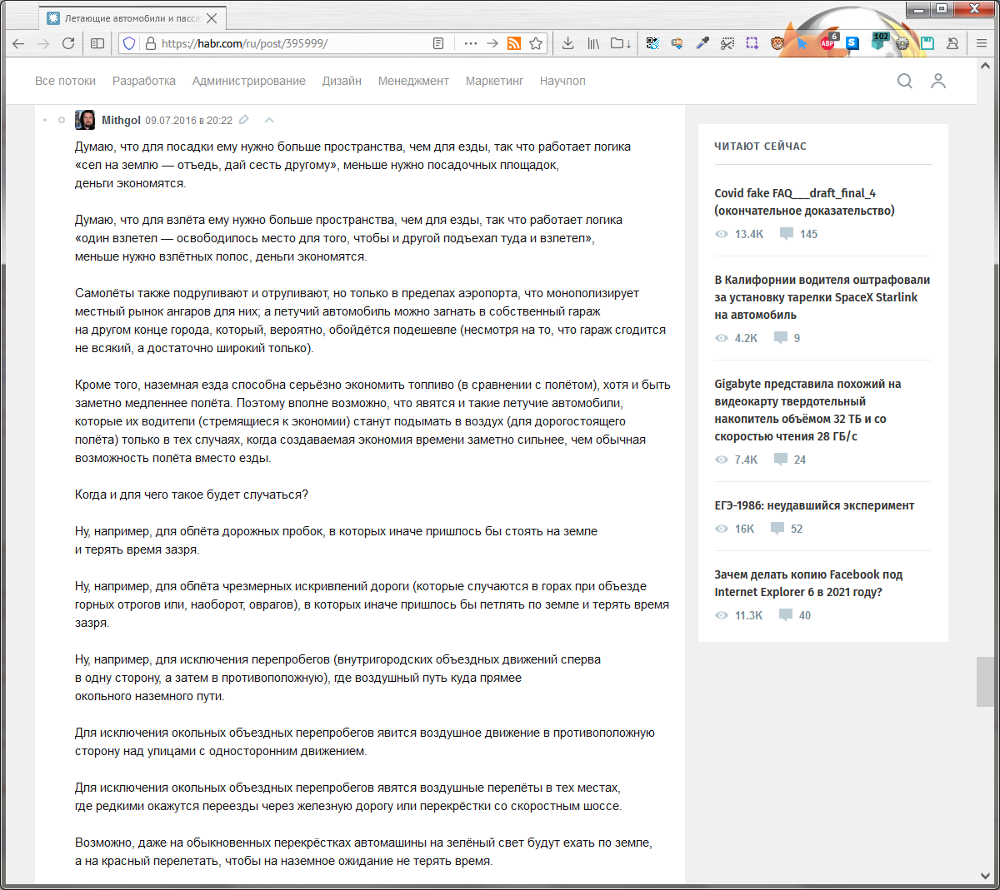Screen dimensions: 1000x890
Task: Open the Научпоп section
Action: tap(562, 81)
